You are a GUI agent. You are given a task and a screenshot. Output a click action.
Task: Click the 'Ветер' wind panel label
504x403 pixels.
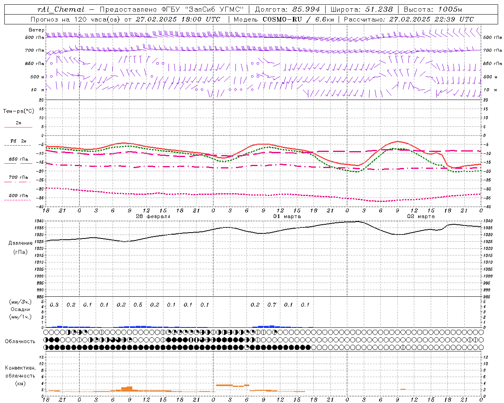tap(37, 30)
